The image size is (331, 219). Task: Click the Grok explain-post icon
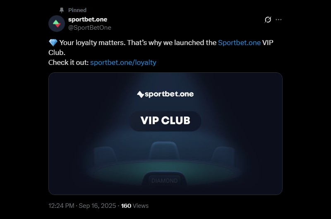[x=268, y=19]
